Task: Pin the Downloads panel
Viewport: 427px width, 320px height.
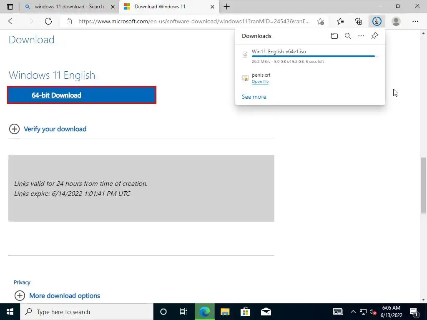Action: (375, 36)
